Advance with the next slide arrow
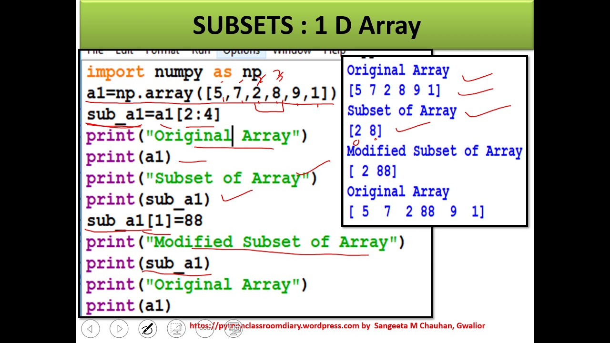This screenshot has width=610, height=343. pos(119,329)
